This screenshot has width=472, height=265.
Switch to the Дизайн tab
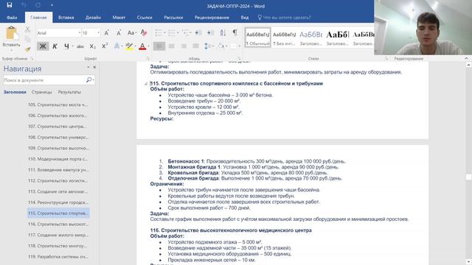click(93, 18)
